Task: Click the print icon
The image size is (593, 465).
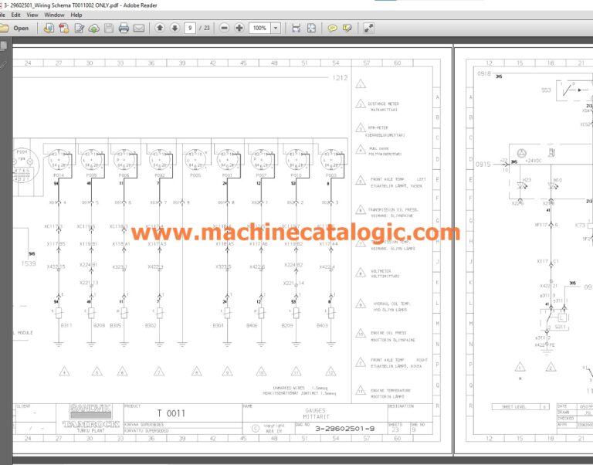Action: tap(124, 28)
